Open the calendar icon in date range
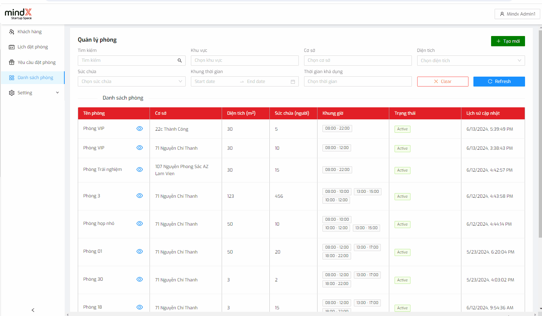Screen dimensions: 542x316 click(x=293, y=82)
